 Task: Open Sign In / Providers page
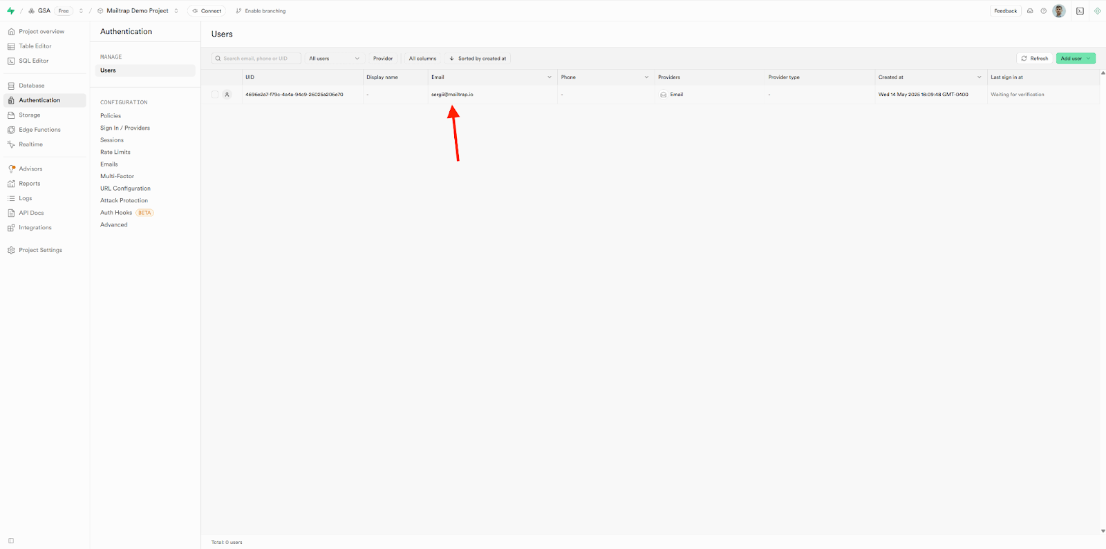tap(125, 128)
